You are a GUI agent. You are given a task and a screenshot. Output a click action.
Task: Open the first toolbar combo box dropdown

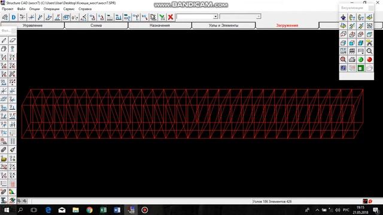215,17
